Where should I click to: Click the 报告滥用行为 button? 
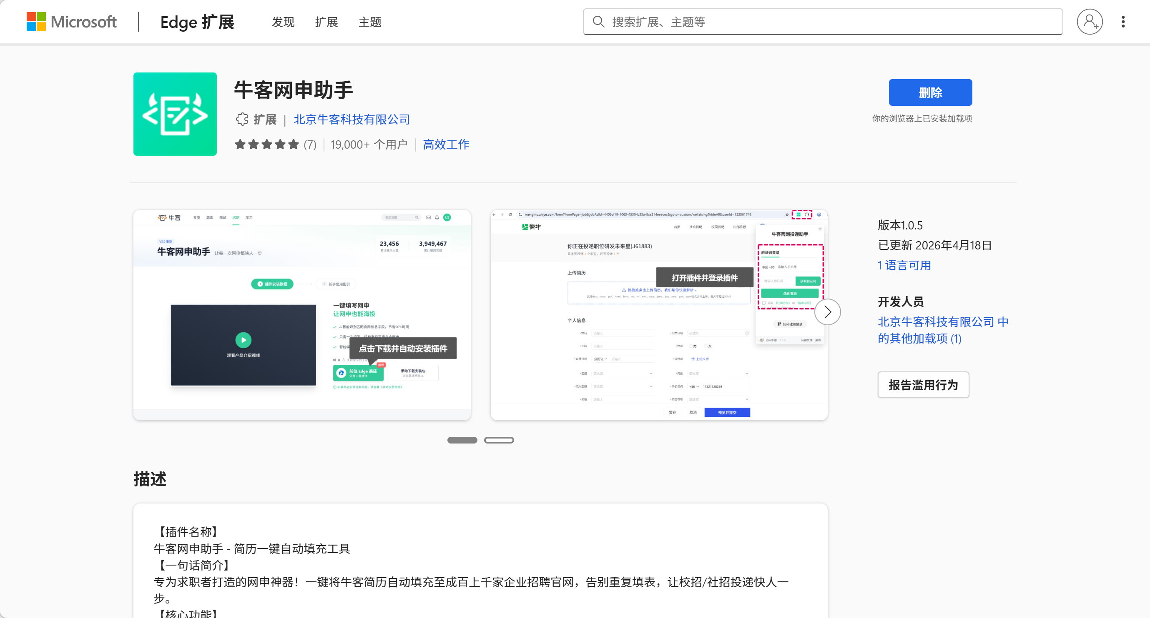pos(923,385)
